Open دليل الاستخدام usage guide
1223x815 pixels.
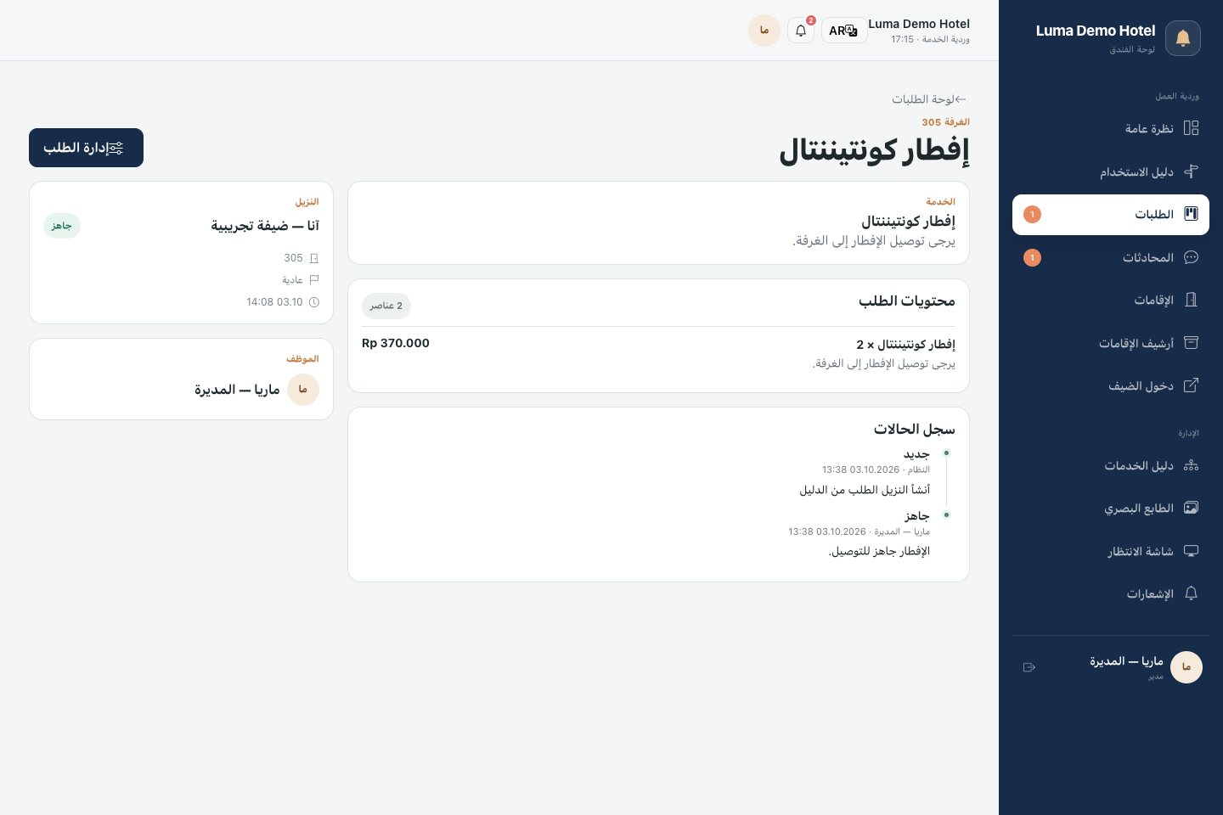tap(1111, 171)
